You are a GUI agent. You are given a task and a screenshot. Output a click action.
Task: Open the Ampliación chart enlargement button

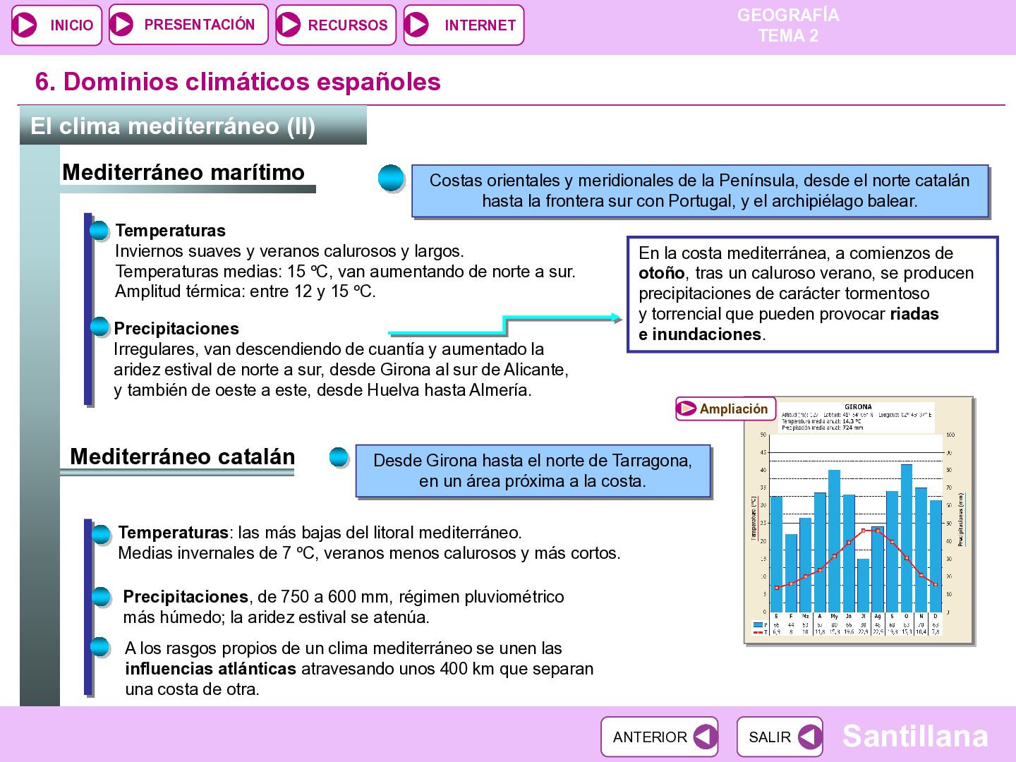[725, 409]
